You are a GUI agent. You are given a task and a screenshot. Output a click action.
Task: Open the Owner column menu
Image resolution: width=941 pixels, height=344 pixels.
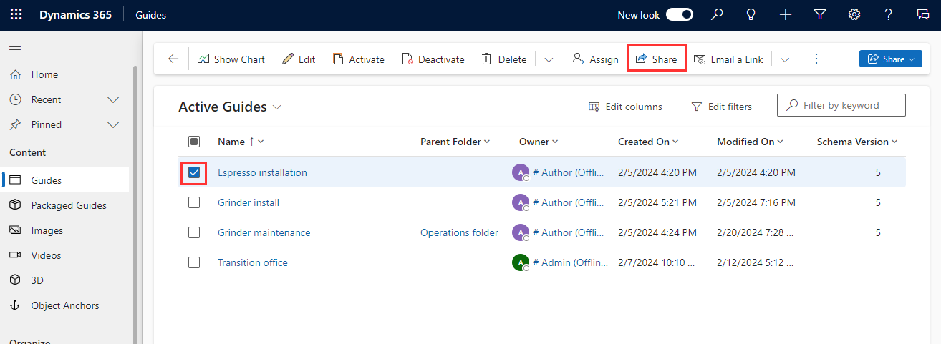(539, 142)
